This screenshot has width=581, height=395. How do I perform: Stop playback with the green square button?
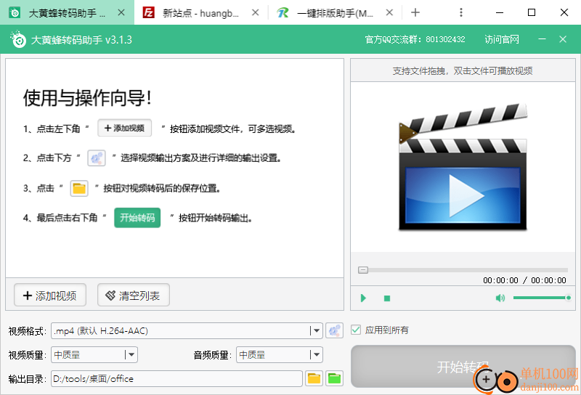pos(387,298)
